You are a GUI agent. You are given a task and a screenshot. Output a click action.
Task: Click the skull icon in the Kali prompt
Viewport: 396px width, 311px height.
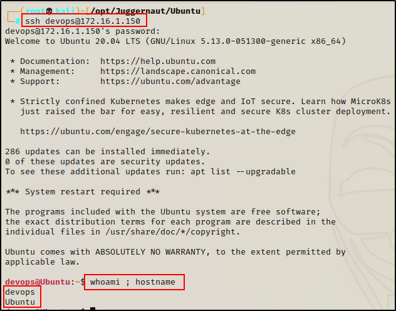(x=49, y=11)
